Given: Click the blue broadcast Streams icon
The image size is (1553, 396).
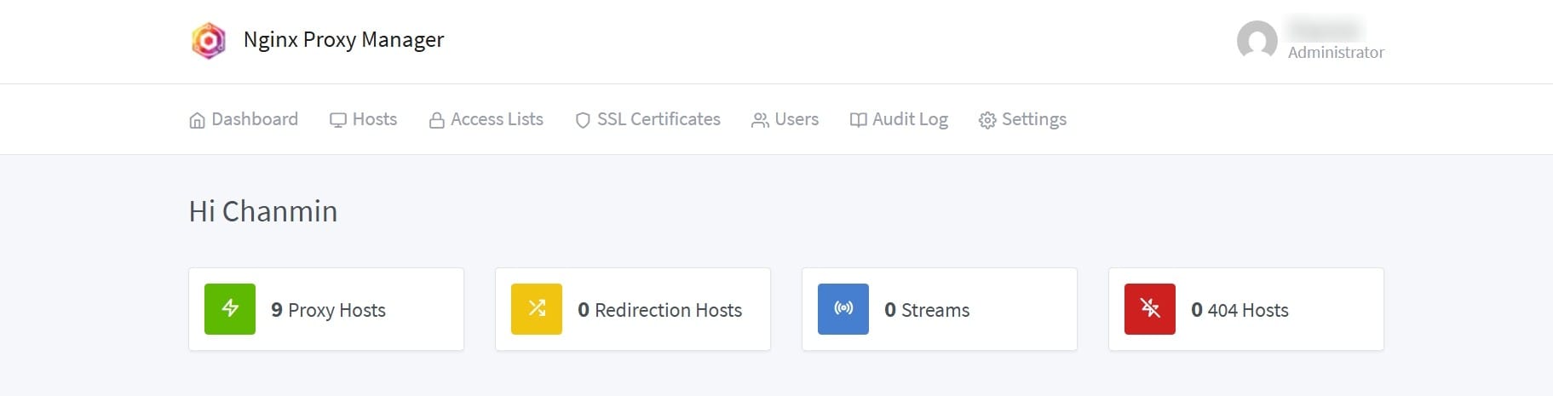Looking at the screenshot, I should click(843, 308).
